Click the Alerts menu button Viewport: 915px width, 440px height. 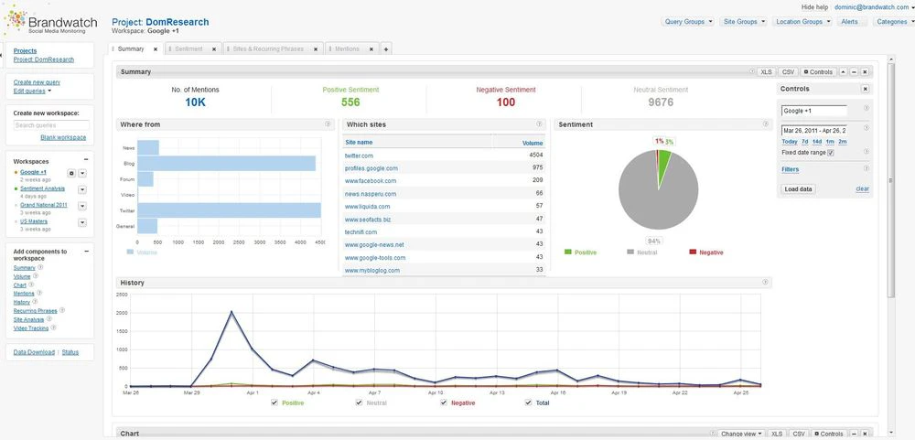[x=850, y=22]
